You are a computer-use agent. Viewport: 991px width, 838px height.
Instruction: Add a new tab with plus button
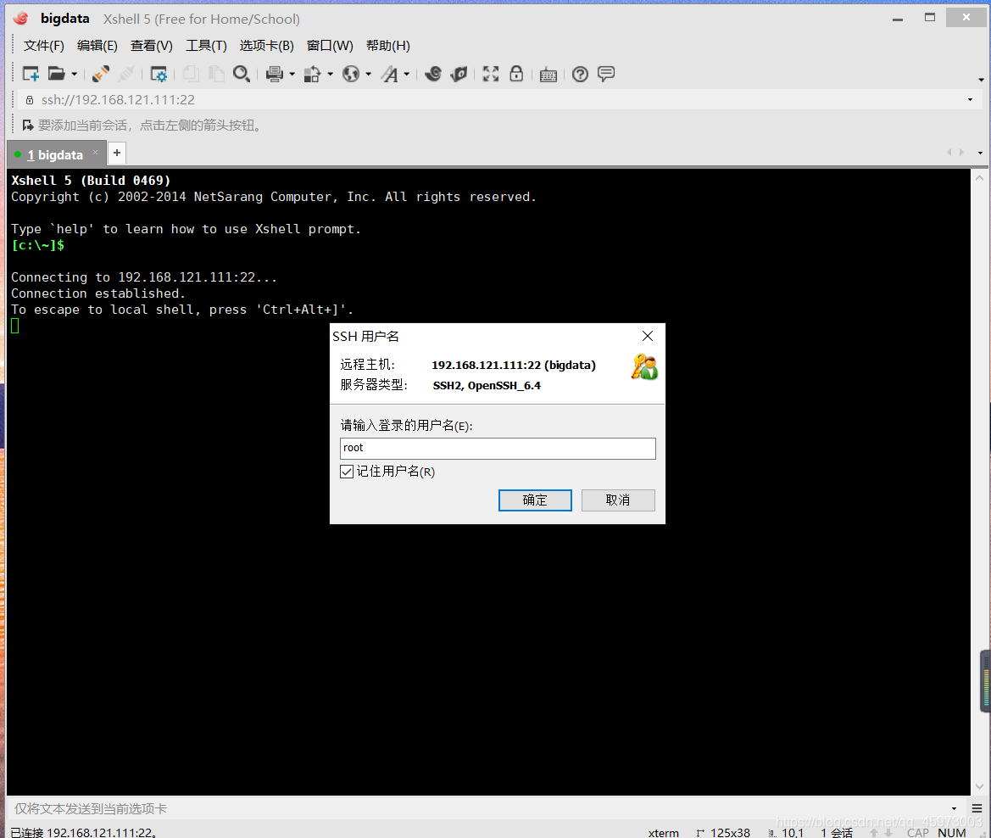coord(117,153)
